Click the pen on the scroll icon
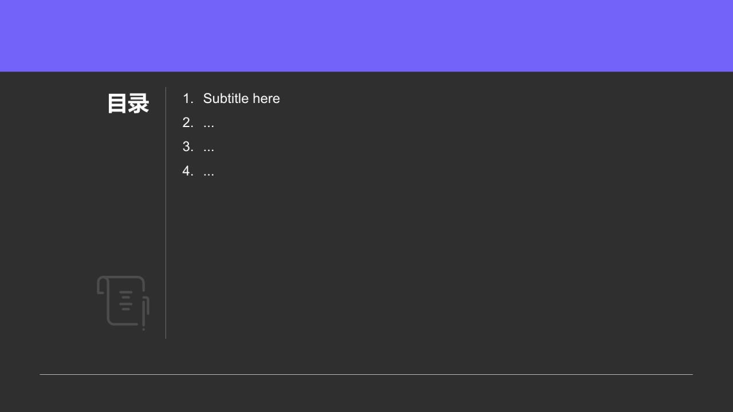733x412 pixels. (144, 314)
